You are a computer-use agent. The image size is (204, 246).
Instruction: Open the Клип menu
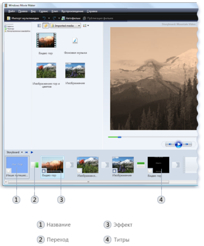[x=55, y=11]
